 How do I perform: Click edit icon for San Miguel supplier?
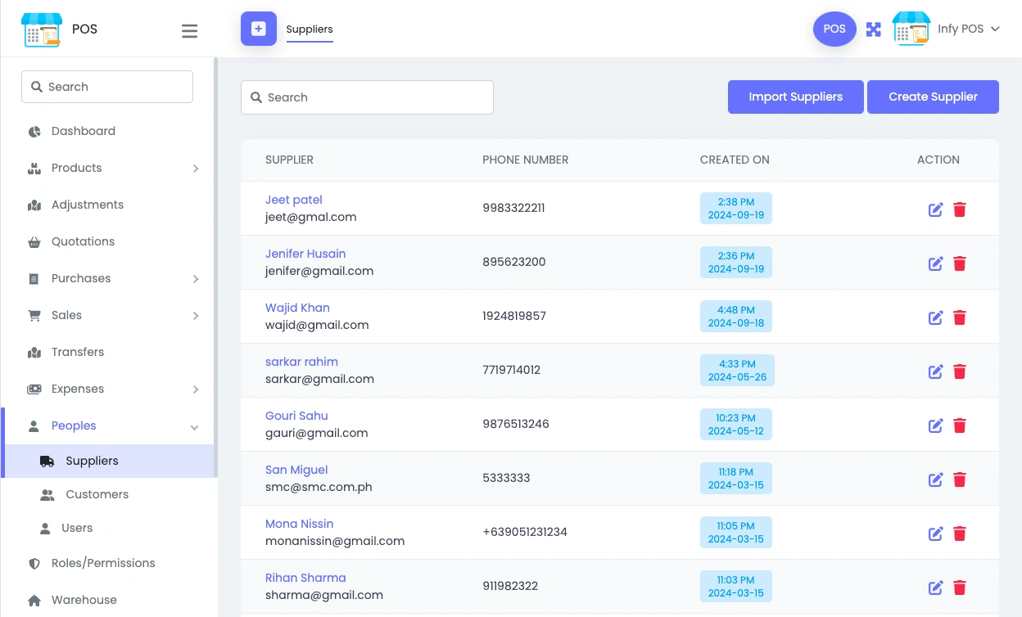935,480
